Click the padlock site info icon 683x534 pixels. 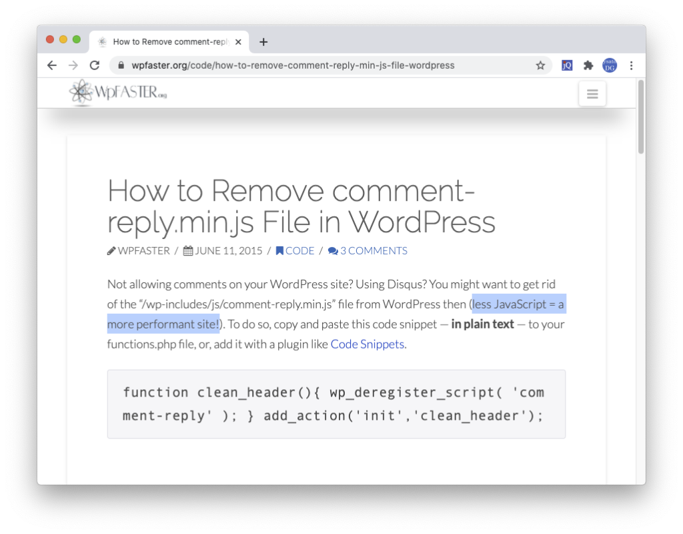tap(121, 65)
